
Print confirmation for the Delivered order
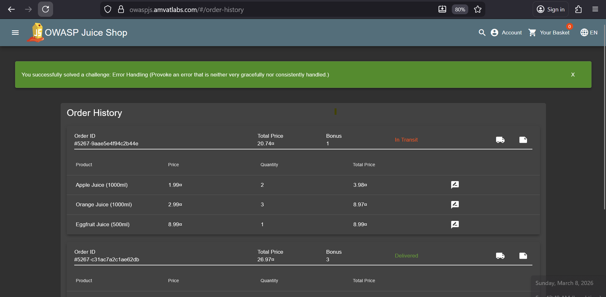point(523,256)
